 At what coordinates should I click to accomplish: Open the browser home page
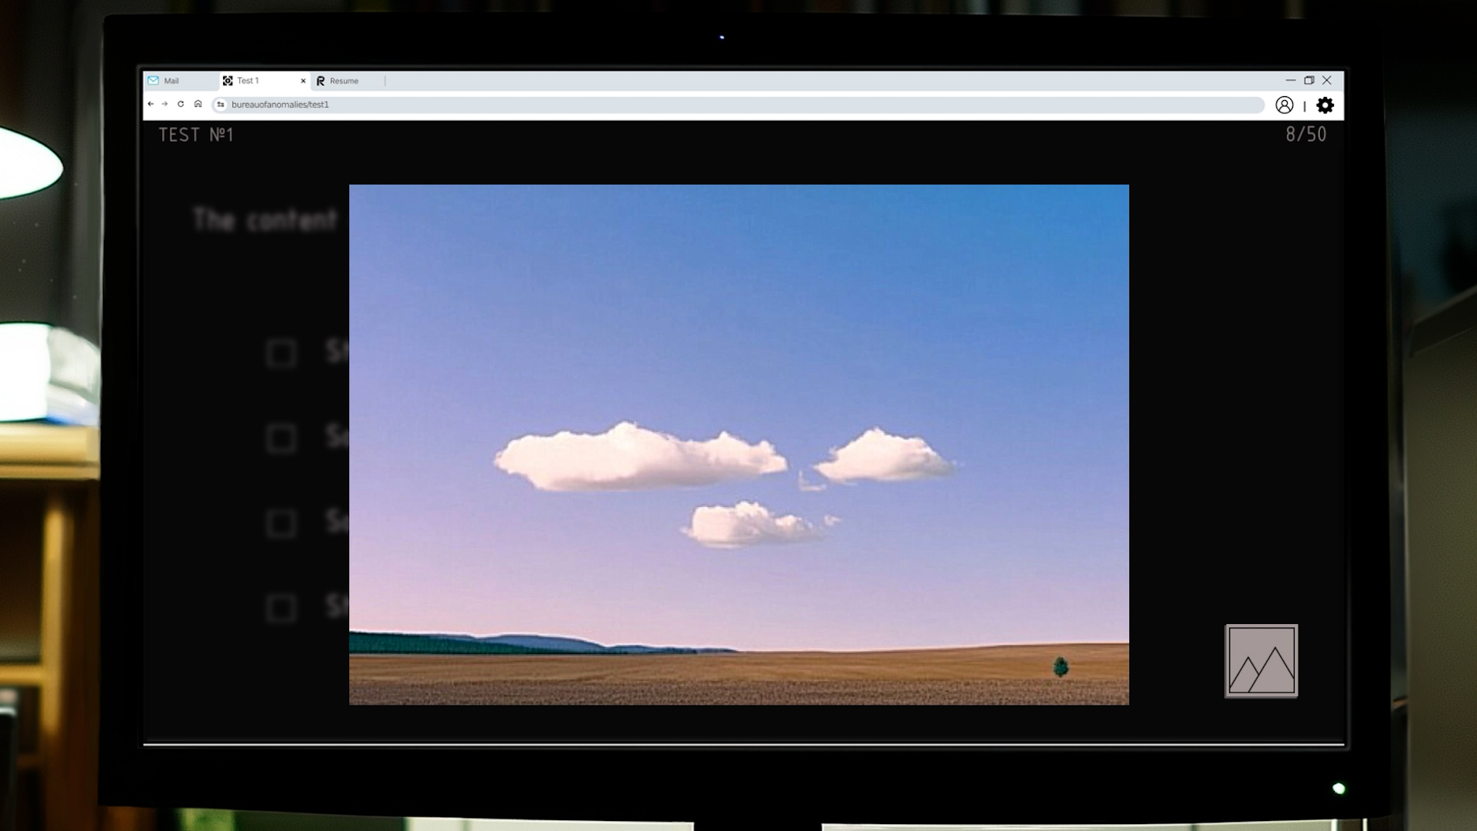[198, 103]
